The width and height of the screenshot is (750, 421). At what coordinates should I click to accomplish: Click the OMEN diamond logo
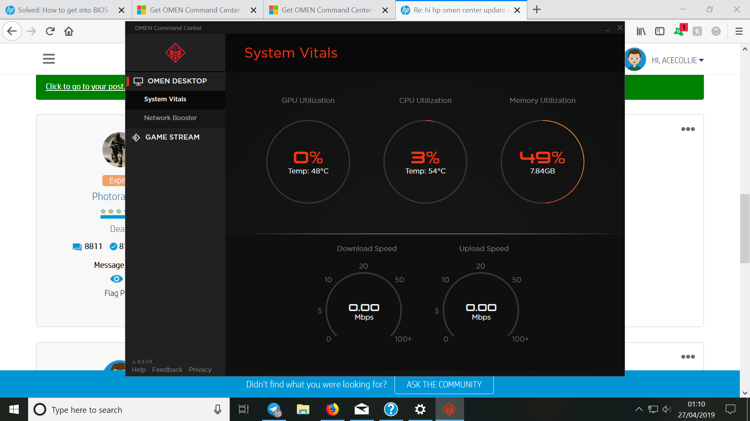click(175, 53)
